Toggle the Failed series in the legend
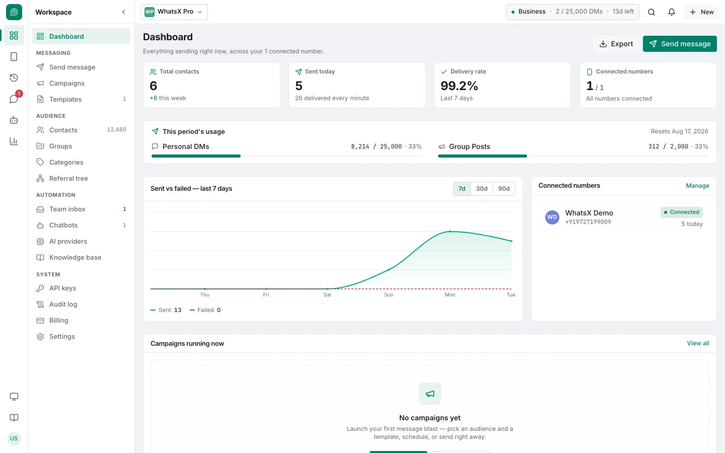 [205, 310]
